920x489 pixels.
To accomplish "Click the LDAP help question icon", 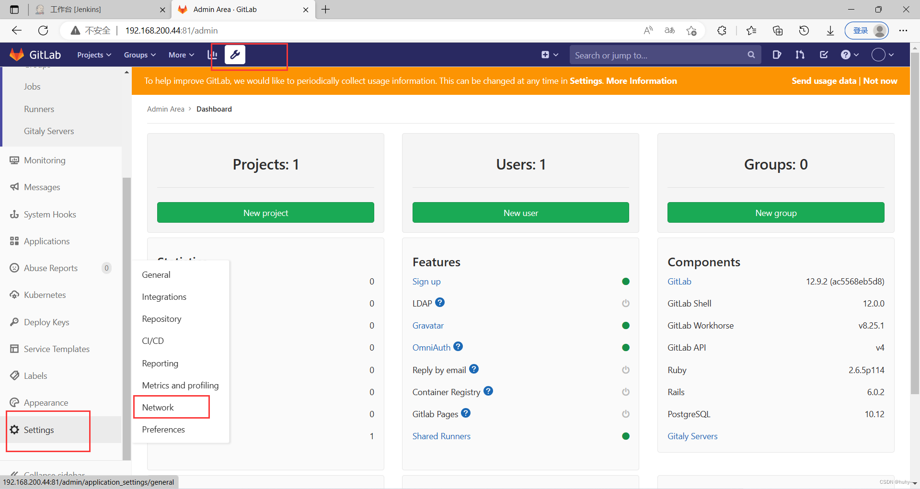I will tap(440, 303).
